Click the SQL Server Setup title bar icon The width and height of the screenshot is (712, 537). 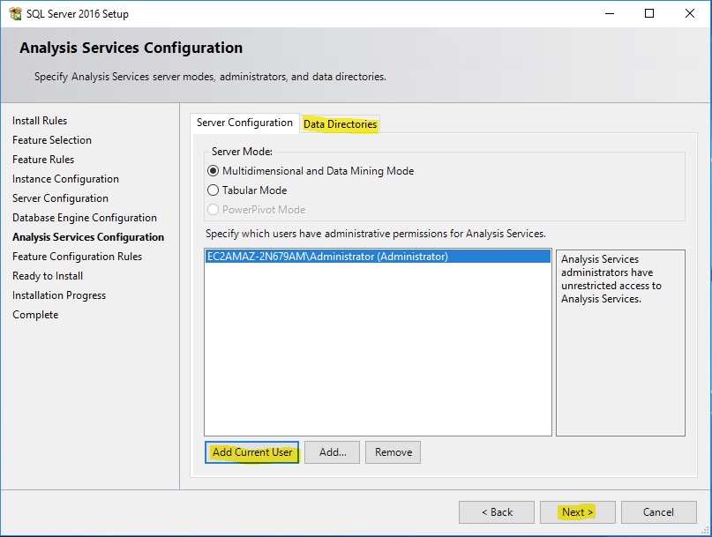point(15,14)
